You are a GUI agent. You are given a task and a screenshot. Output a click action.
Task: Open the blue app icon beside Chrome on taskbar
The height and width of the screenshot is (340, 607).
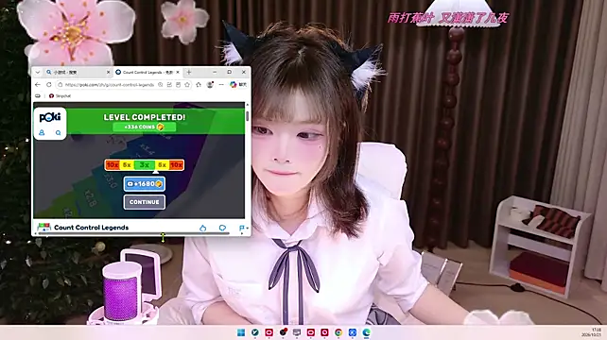coord(353,332)
